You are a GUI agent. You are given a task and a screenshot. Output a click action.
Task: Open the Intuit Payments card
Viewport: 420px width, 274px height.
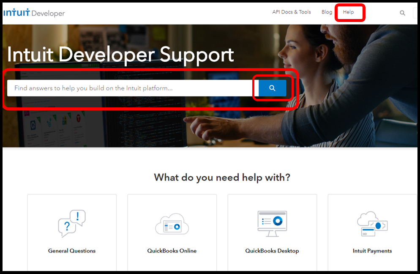(373, 232)
